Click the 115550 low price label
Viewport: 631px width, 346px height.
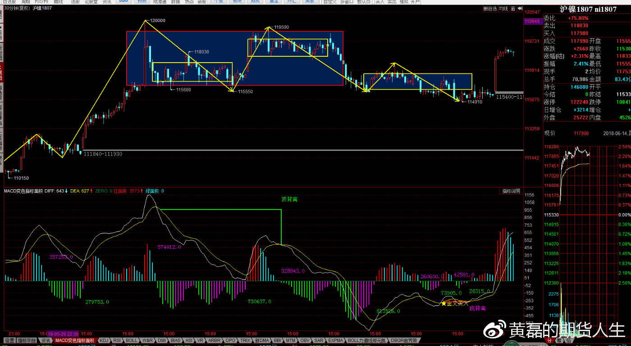pyautogui.click(x=245, y=91)
